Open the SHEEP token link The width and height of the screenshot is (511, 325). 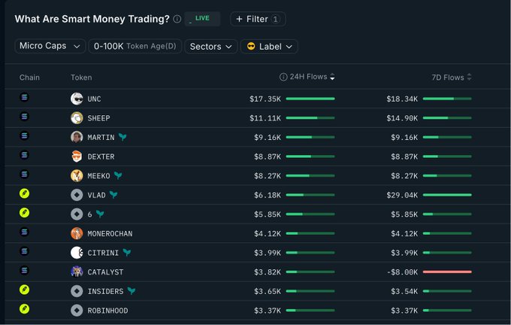(x=98, y=118)
